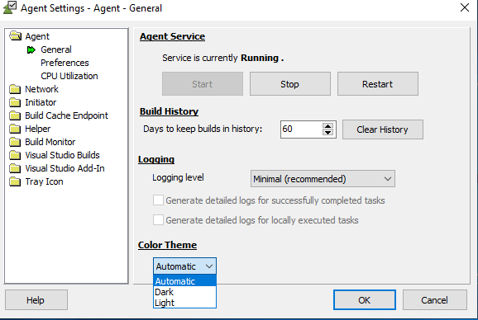Click the open Agent folder icon

tap(15, 35)
